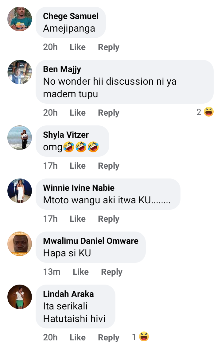Viewport: 221px width, 345px height.
Task: Open Shyla Vitzer's profile picture
Action: tap(20, 138)
